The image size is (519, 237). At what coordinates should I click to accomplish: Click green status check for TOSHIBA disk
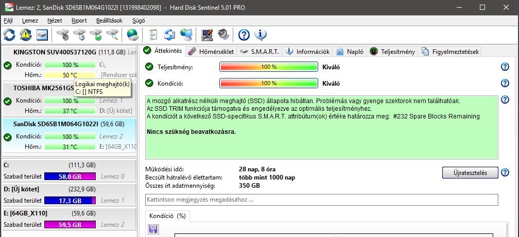[8, 101]
